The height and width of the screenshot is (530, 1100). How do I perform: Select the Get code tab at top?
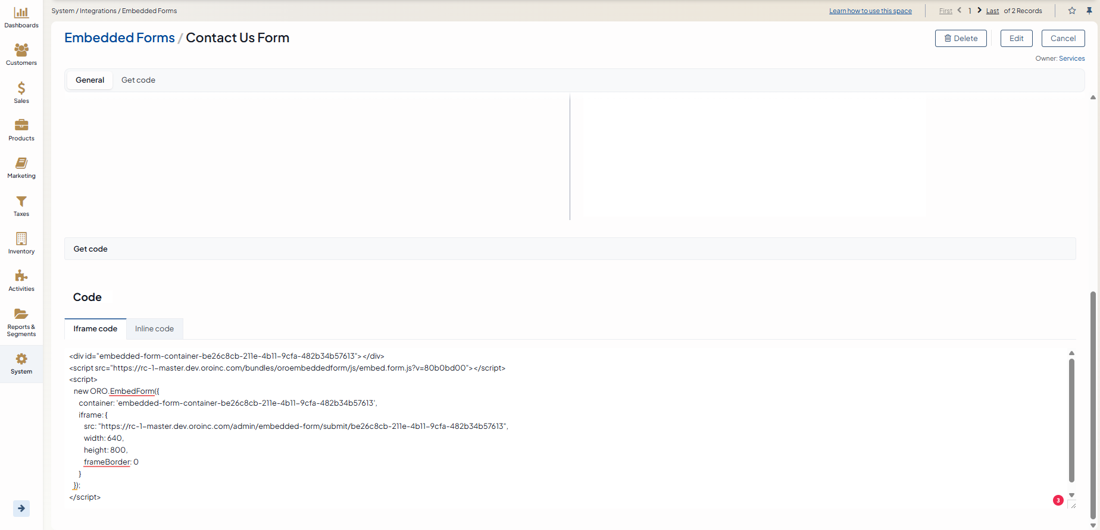point(138,80)
